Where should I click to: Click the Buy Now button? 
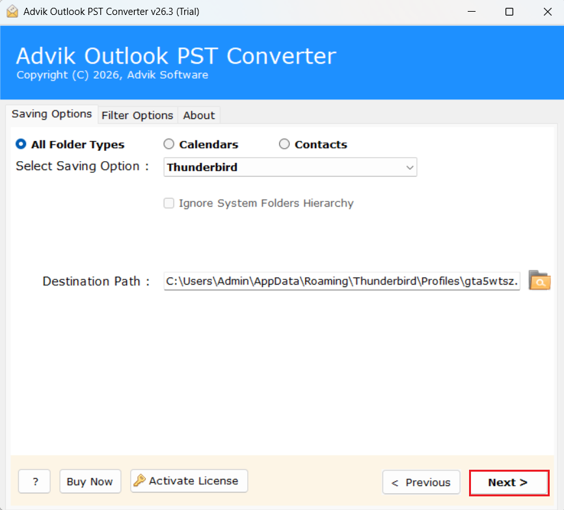coord(90,481)
